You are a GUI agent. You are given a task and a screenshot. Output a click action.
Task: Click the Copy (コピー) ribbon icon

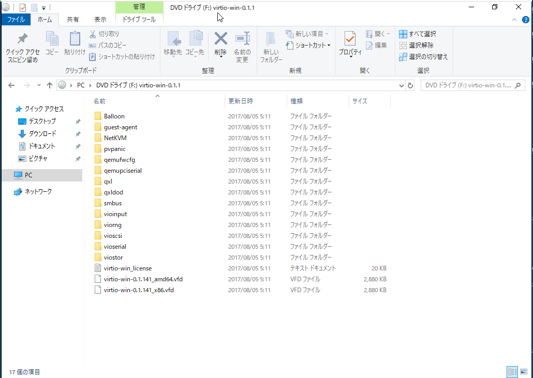[x=52, y=39]
